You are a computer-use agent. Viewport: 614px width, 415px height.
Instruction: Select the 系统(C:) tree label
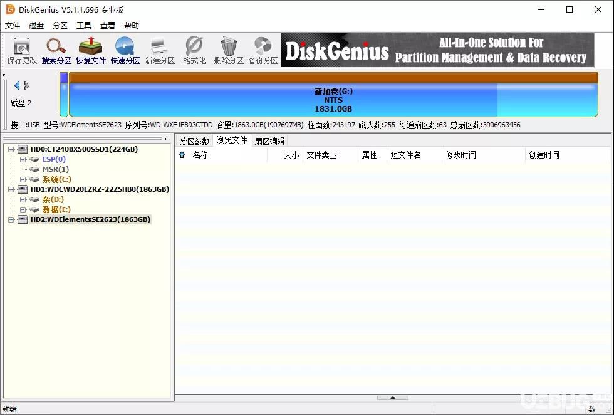(x=57, y=179)
